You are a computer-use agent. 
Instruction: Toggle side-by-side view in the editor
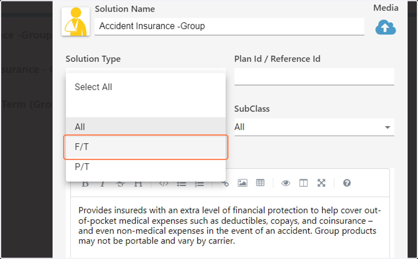click(303, 183)
